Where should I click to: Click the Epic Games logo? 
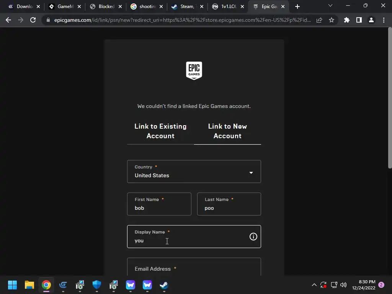click(x=194, y=71)
